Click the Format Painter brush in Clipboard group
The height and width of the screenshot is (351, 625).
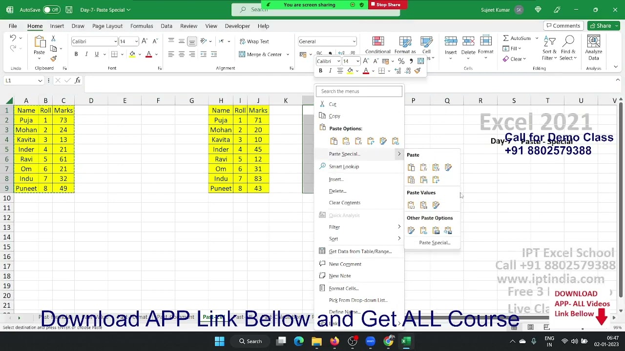click(x=53, y=58)
